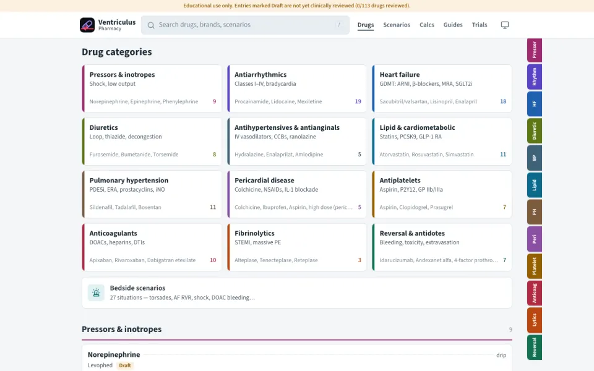The image size is (594, 371).
Task: Open the Reversal & antidotes category card
Action: [442, 247]
